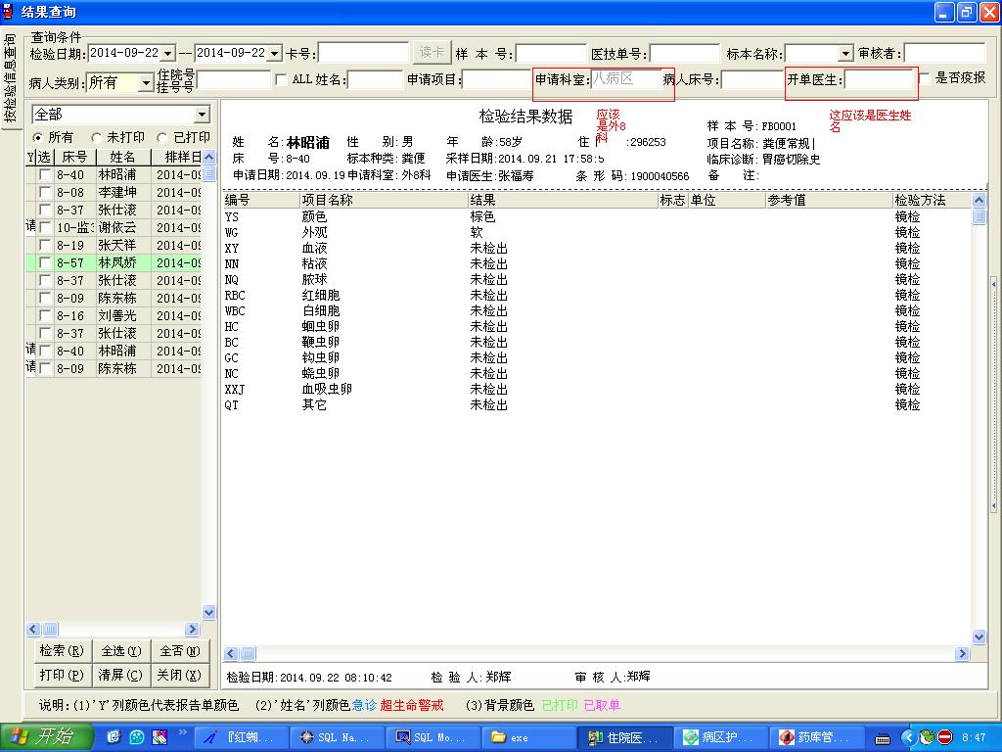Click the system clock showing 8:47

[974, 737]
